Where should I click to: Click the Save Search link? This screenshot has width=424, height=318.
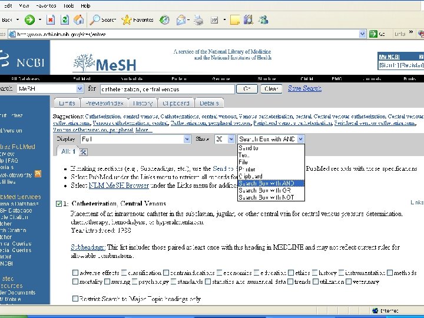pyautogui.click(x=304, y=88)
